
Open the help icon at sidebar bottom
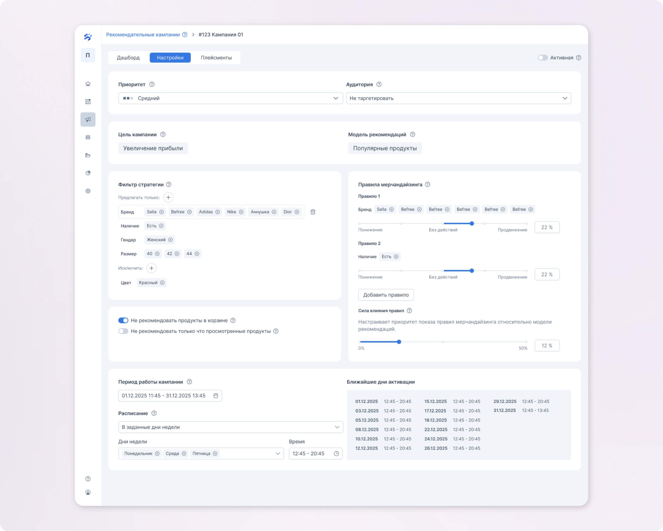(88, 479)
